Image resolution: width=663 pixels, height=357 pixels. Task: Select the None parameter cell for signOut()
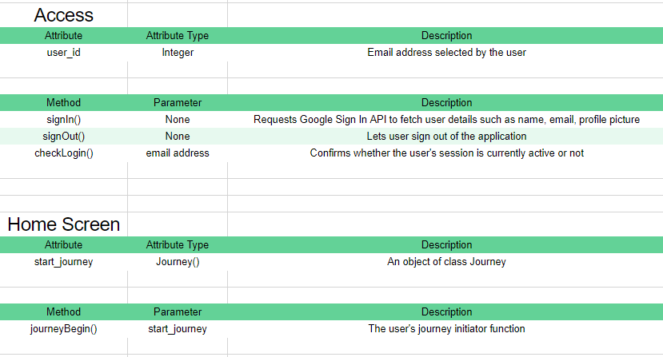[178, 137]
